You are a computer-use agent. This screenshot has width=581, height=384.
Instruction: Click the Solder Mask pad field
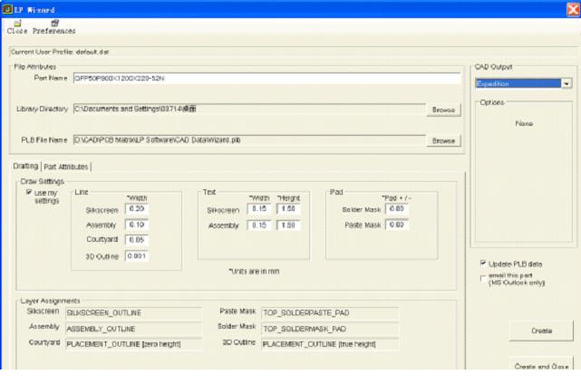coord(397,209)
